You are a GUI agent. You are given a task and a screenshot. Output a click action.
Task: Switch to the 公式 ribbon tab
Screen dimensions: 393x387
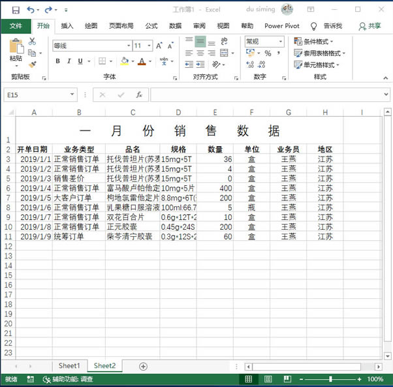(151, 26)
